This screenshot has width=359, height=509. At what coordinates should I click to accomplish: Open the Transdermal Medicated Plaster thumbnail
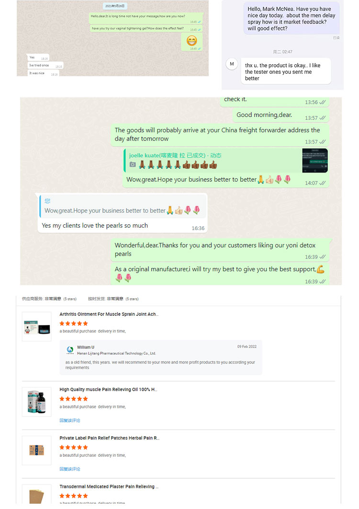tap(37, 494)
